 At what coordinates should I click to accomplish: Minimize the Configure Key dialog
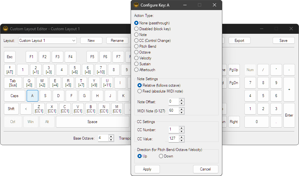pos(185,5)
